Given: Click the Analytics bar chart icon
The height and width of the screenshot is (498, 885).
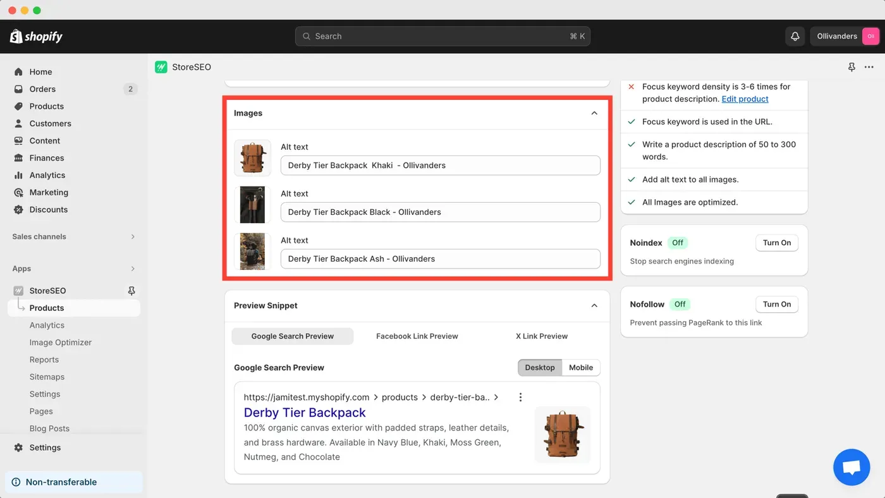Looking at the screenshot, I should coord(18,175).
